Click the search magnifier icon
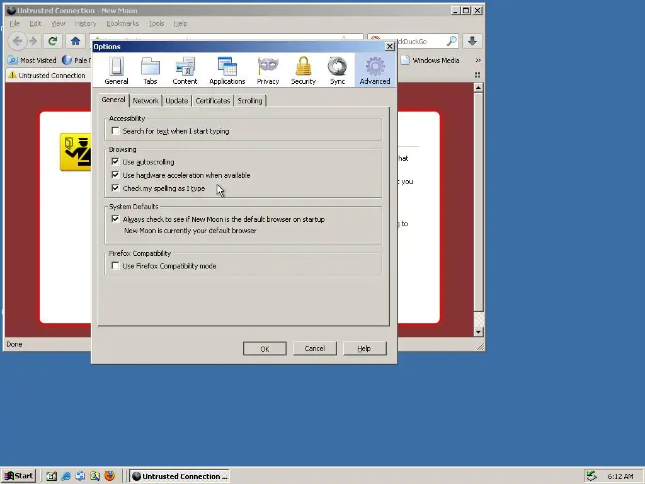Screen dimensions: 645x484 click(x=451, y=41)
